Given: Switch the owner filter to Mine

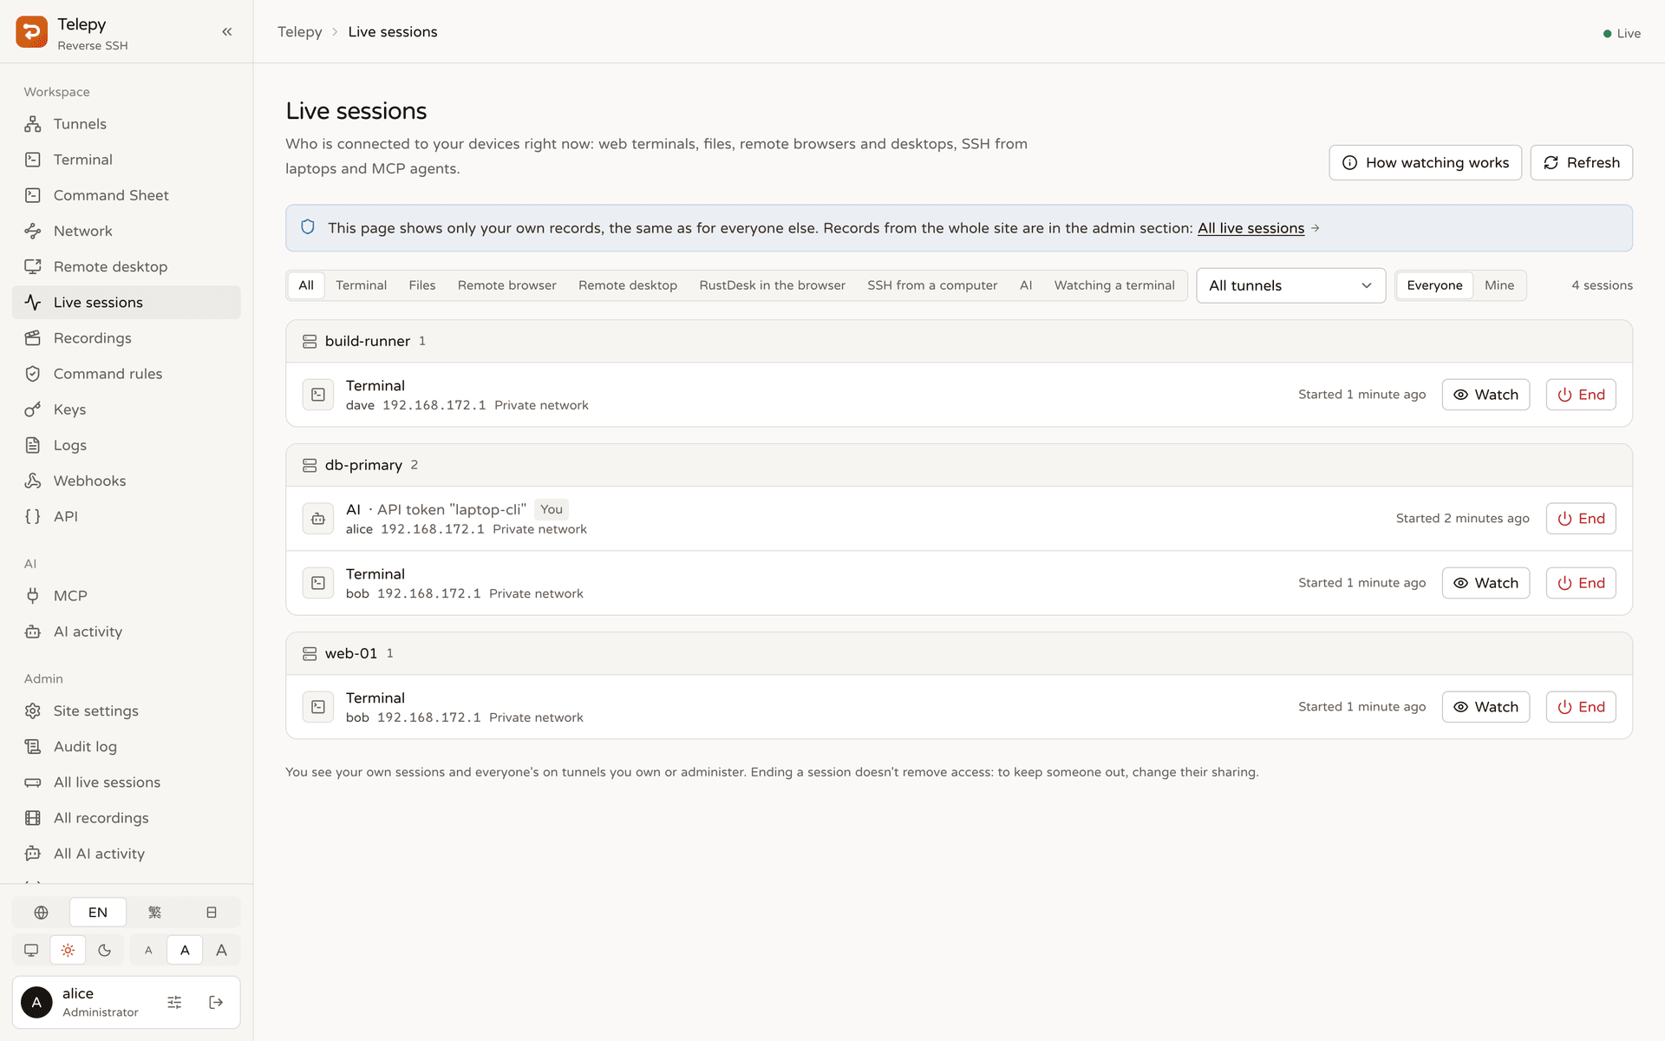Looking at the screenshot, I should coord(1498,285).
